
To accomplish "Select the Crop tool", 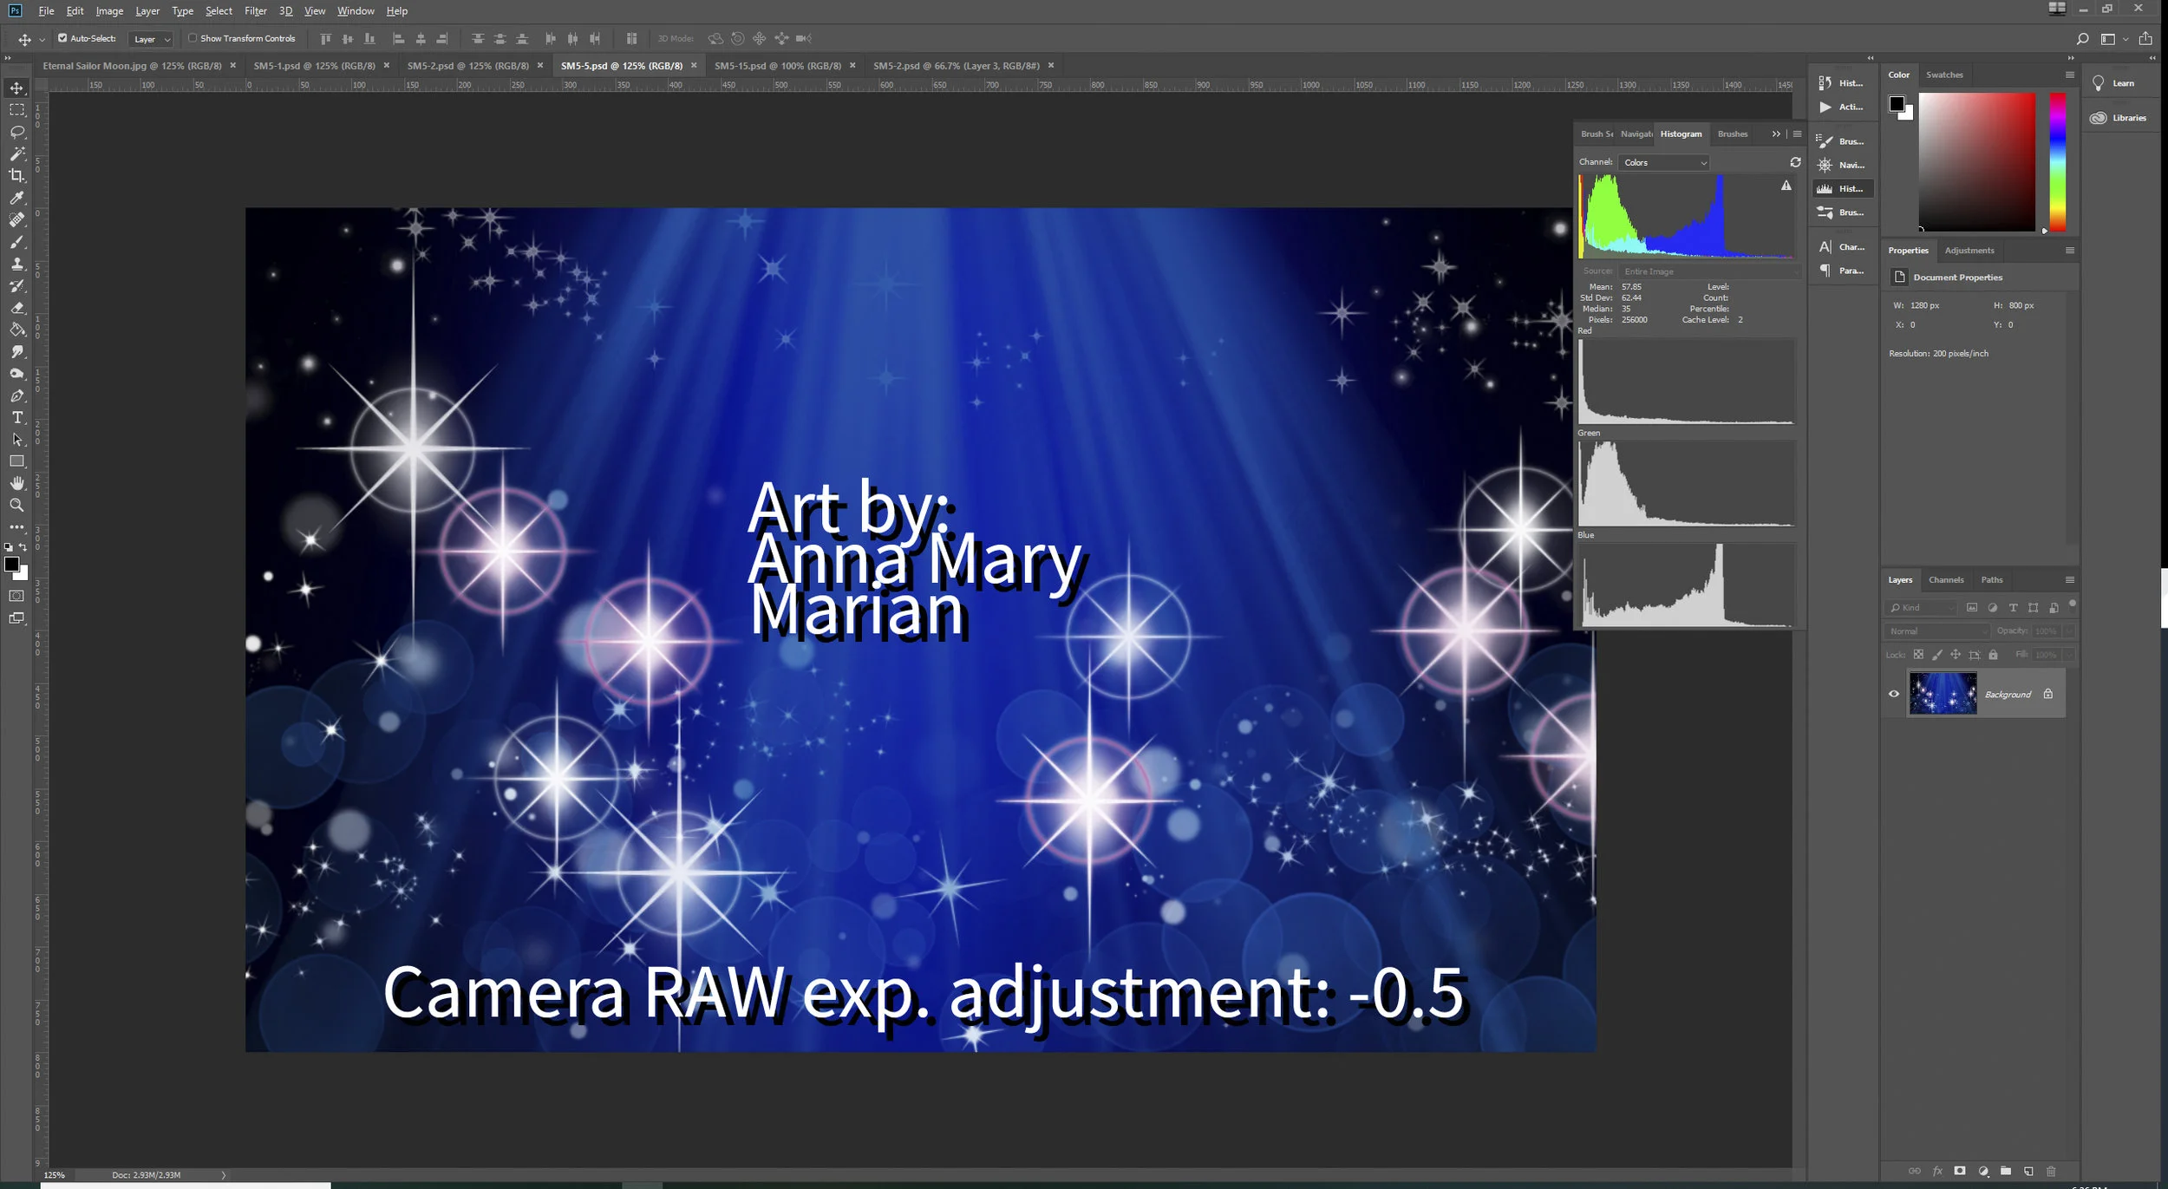I will coord(16,175).
